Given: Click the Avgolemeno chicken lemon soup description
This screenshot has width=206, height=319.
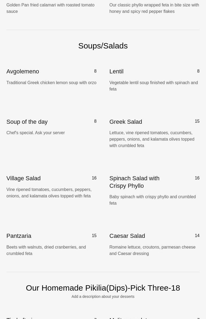Looking at the screenshot, I should click(51, 83).
